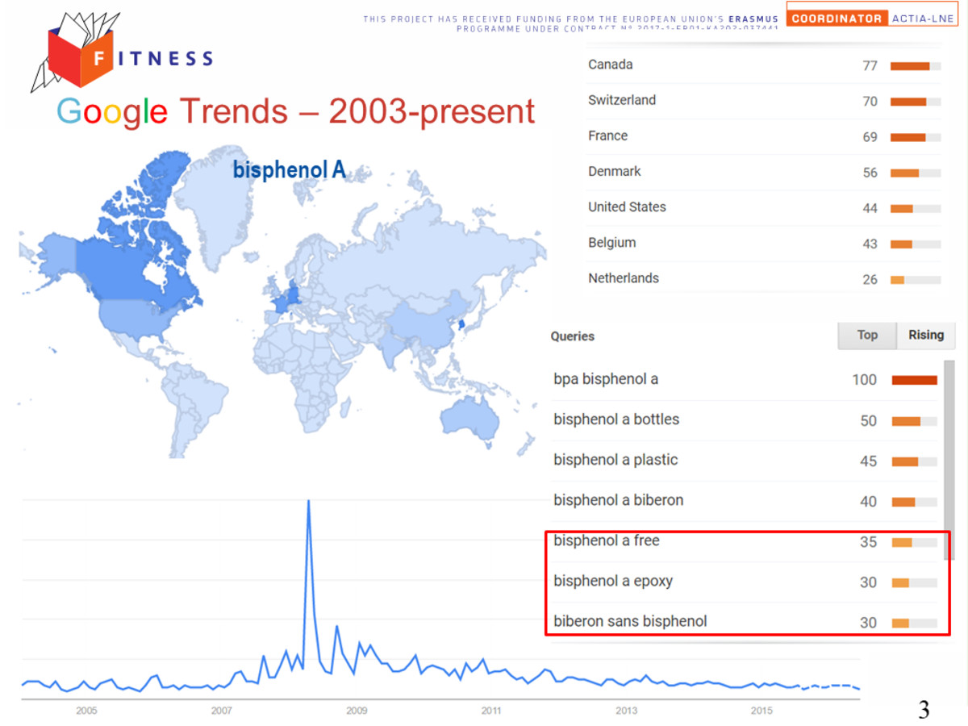Click the 2011 label on timeline axis
The width and height of the screenshot is (968, 726).
(x=490, y=711)
